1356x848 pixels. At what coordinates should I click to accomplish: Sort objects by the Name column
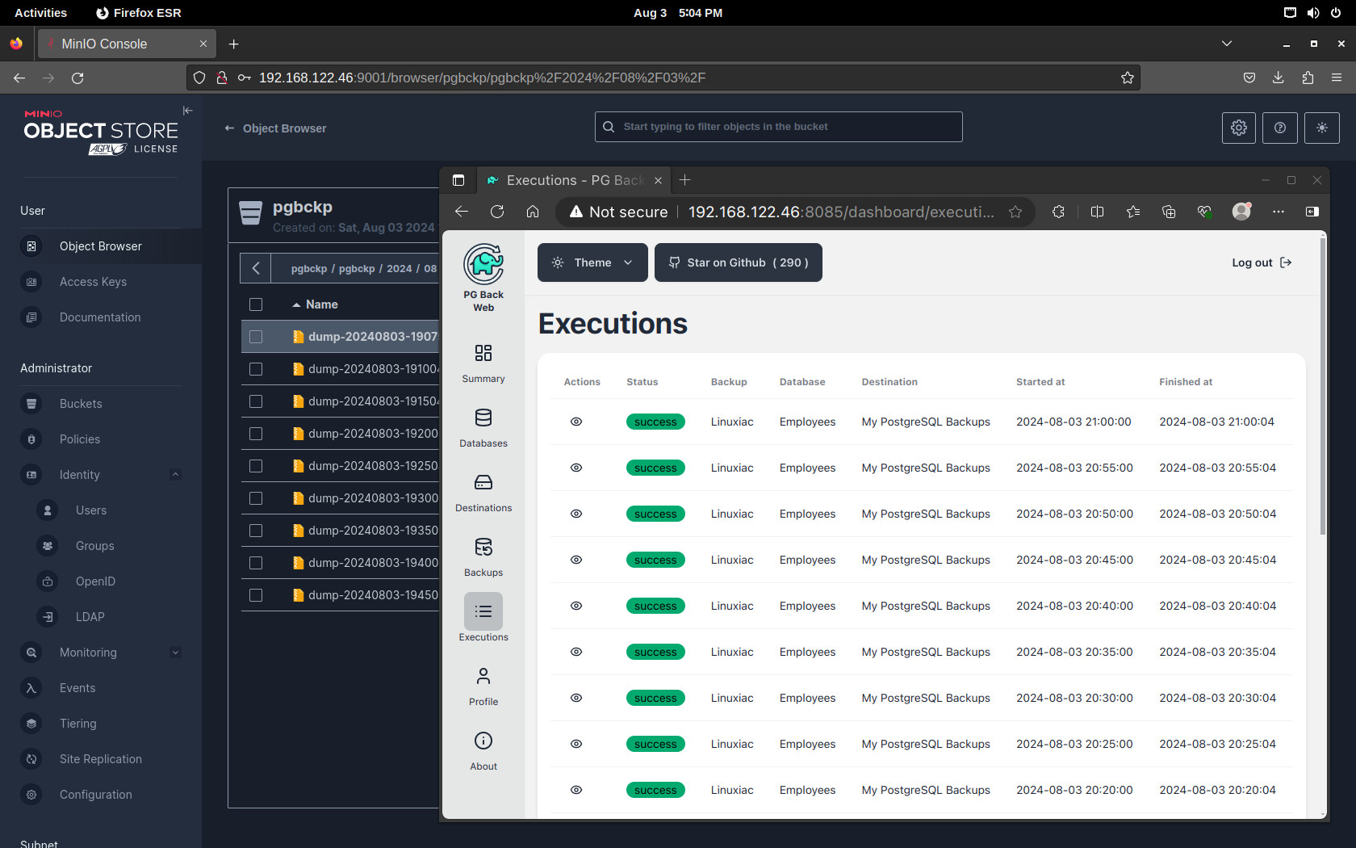(x=315, y=304)
